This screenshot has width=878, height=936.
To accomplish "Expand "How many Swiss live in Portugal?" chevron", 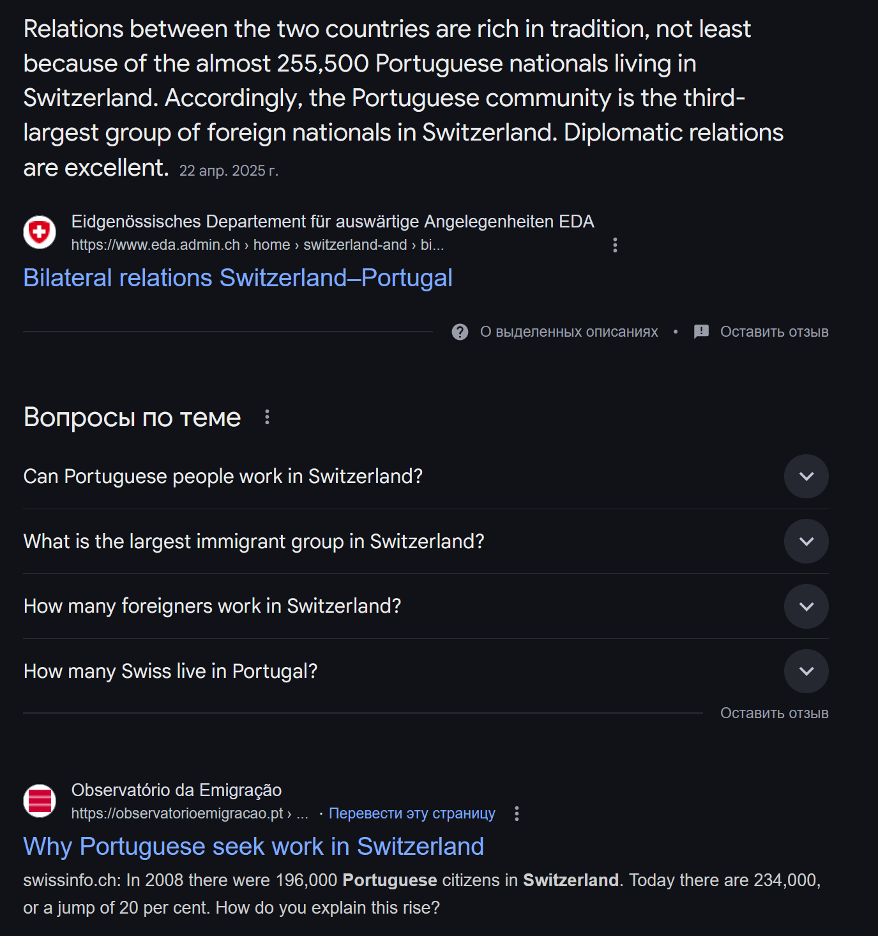I will (x=806, y=671).
